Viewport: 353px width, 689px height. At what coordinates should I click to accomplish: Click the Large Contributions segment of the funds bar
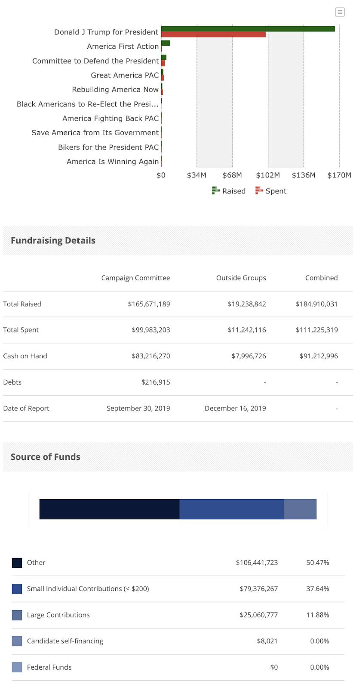[x=300, y=509]
